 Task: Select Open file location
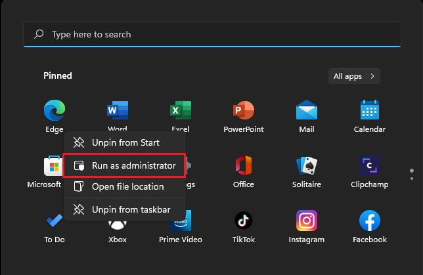(125, 186)
